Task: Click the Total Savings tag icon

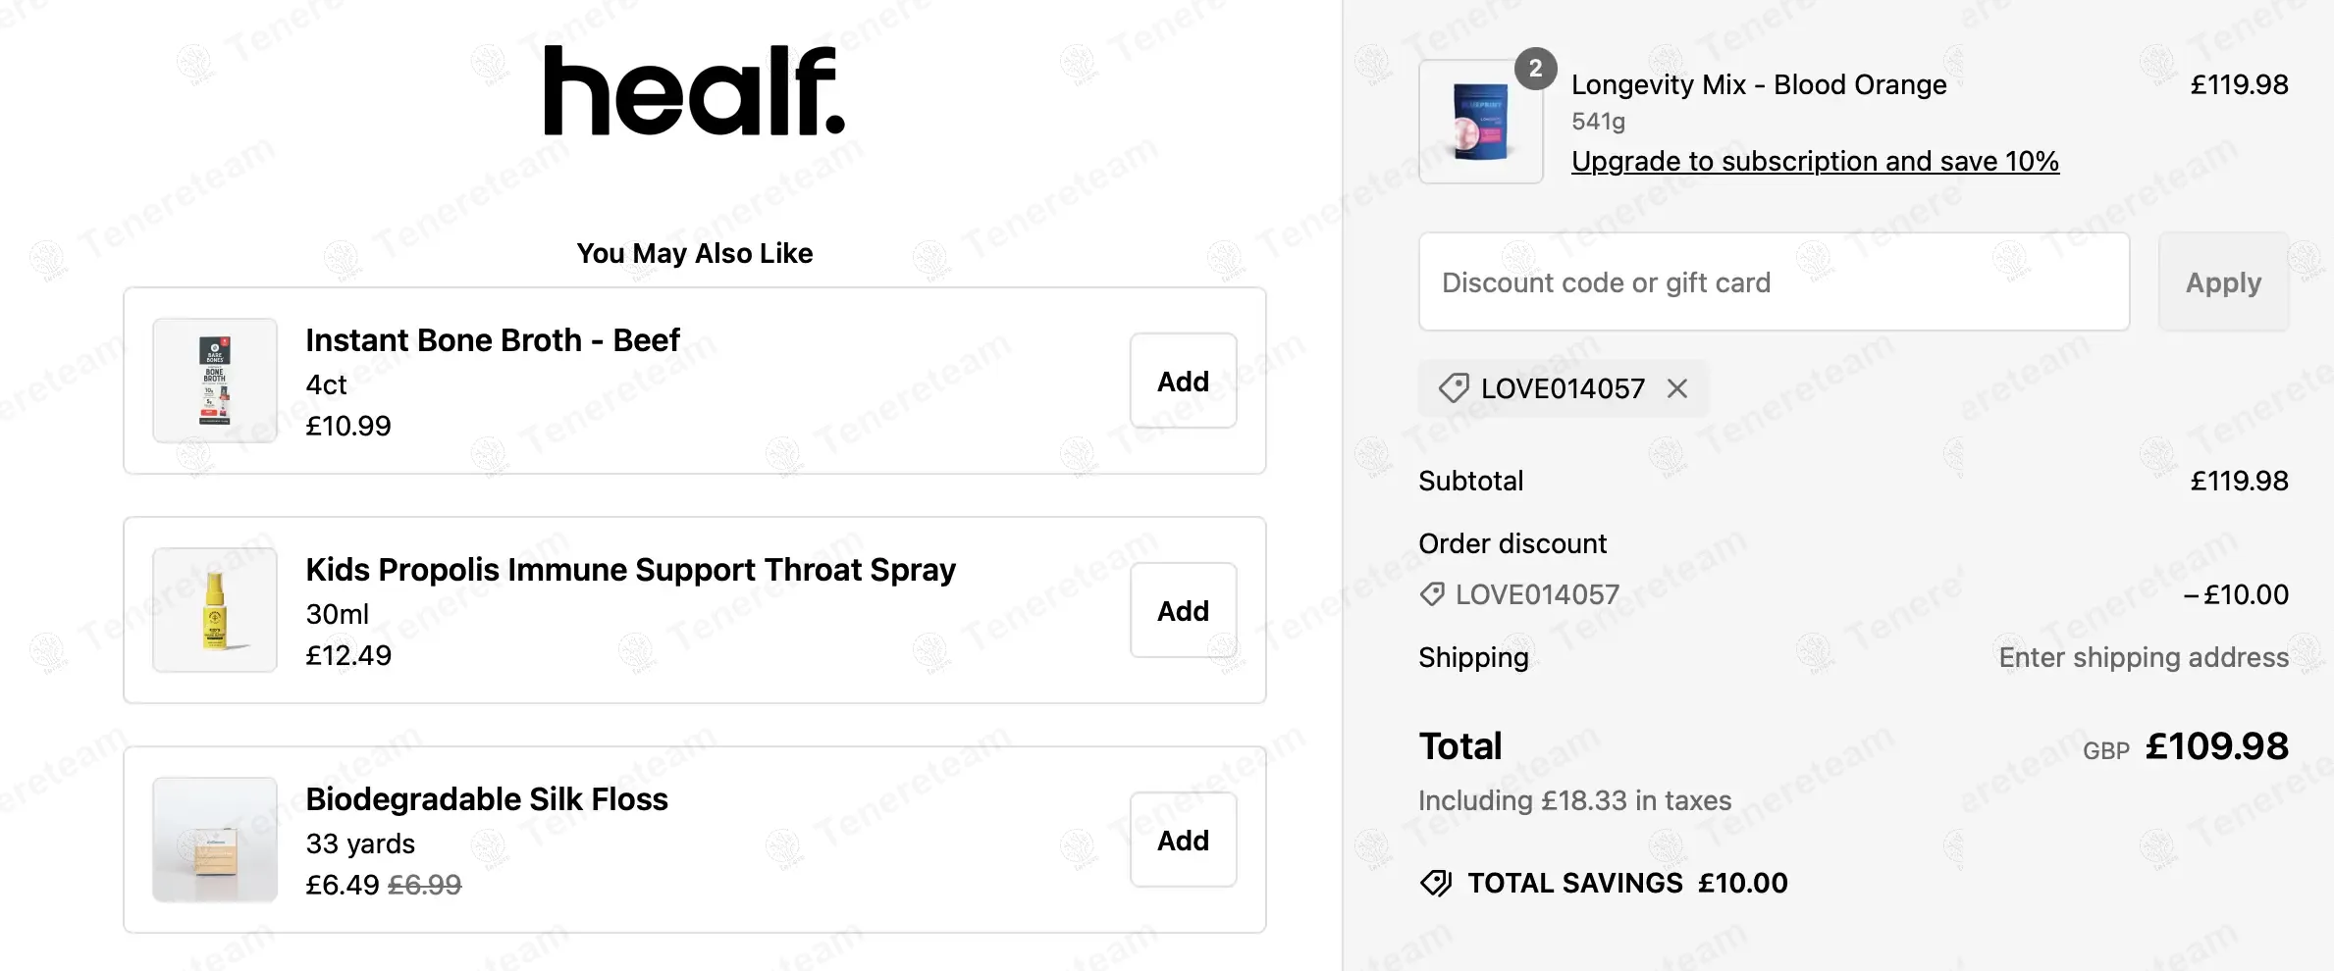Action: click(1436, 883)
